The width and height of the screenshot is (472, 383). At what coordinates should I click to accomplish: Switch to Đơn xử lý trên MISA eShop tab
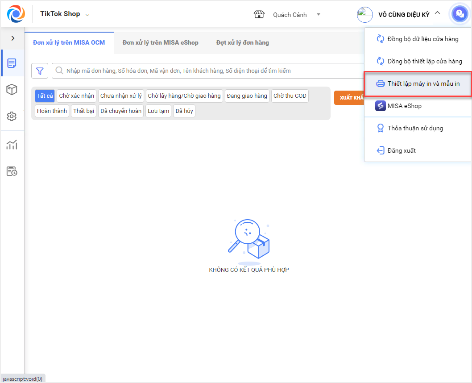161,43
